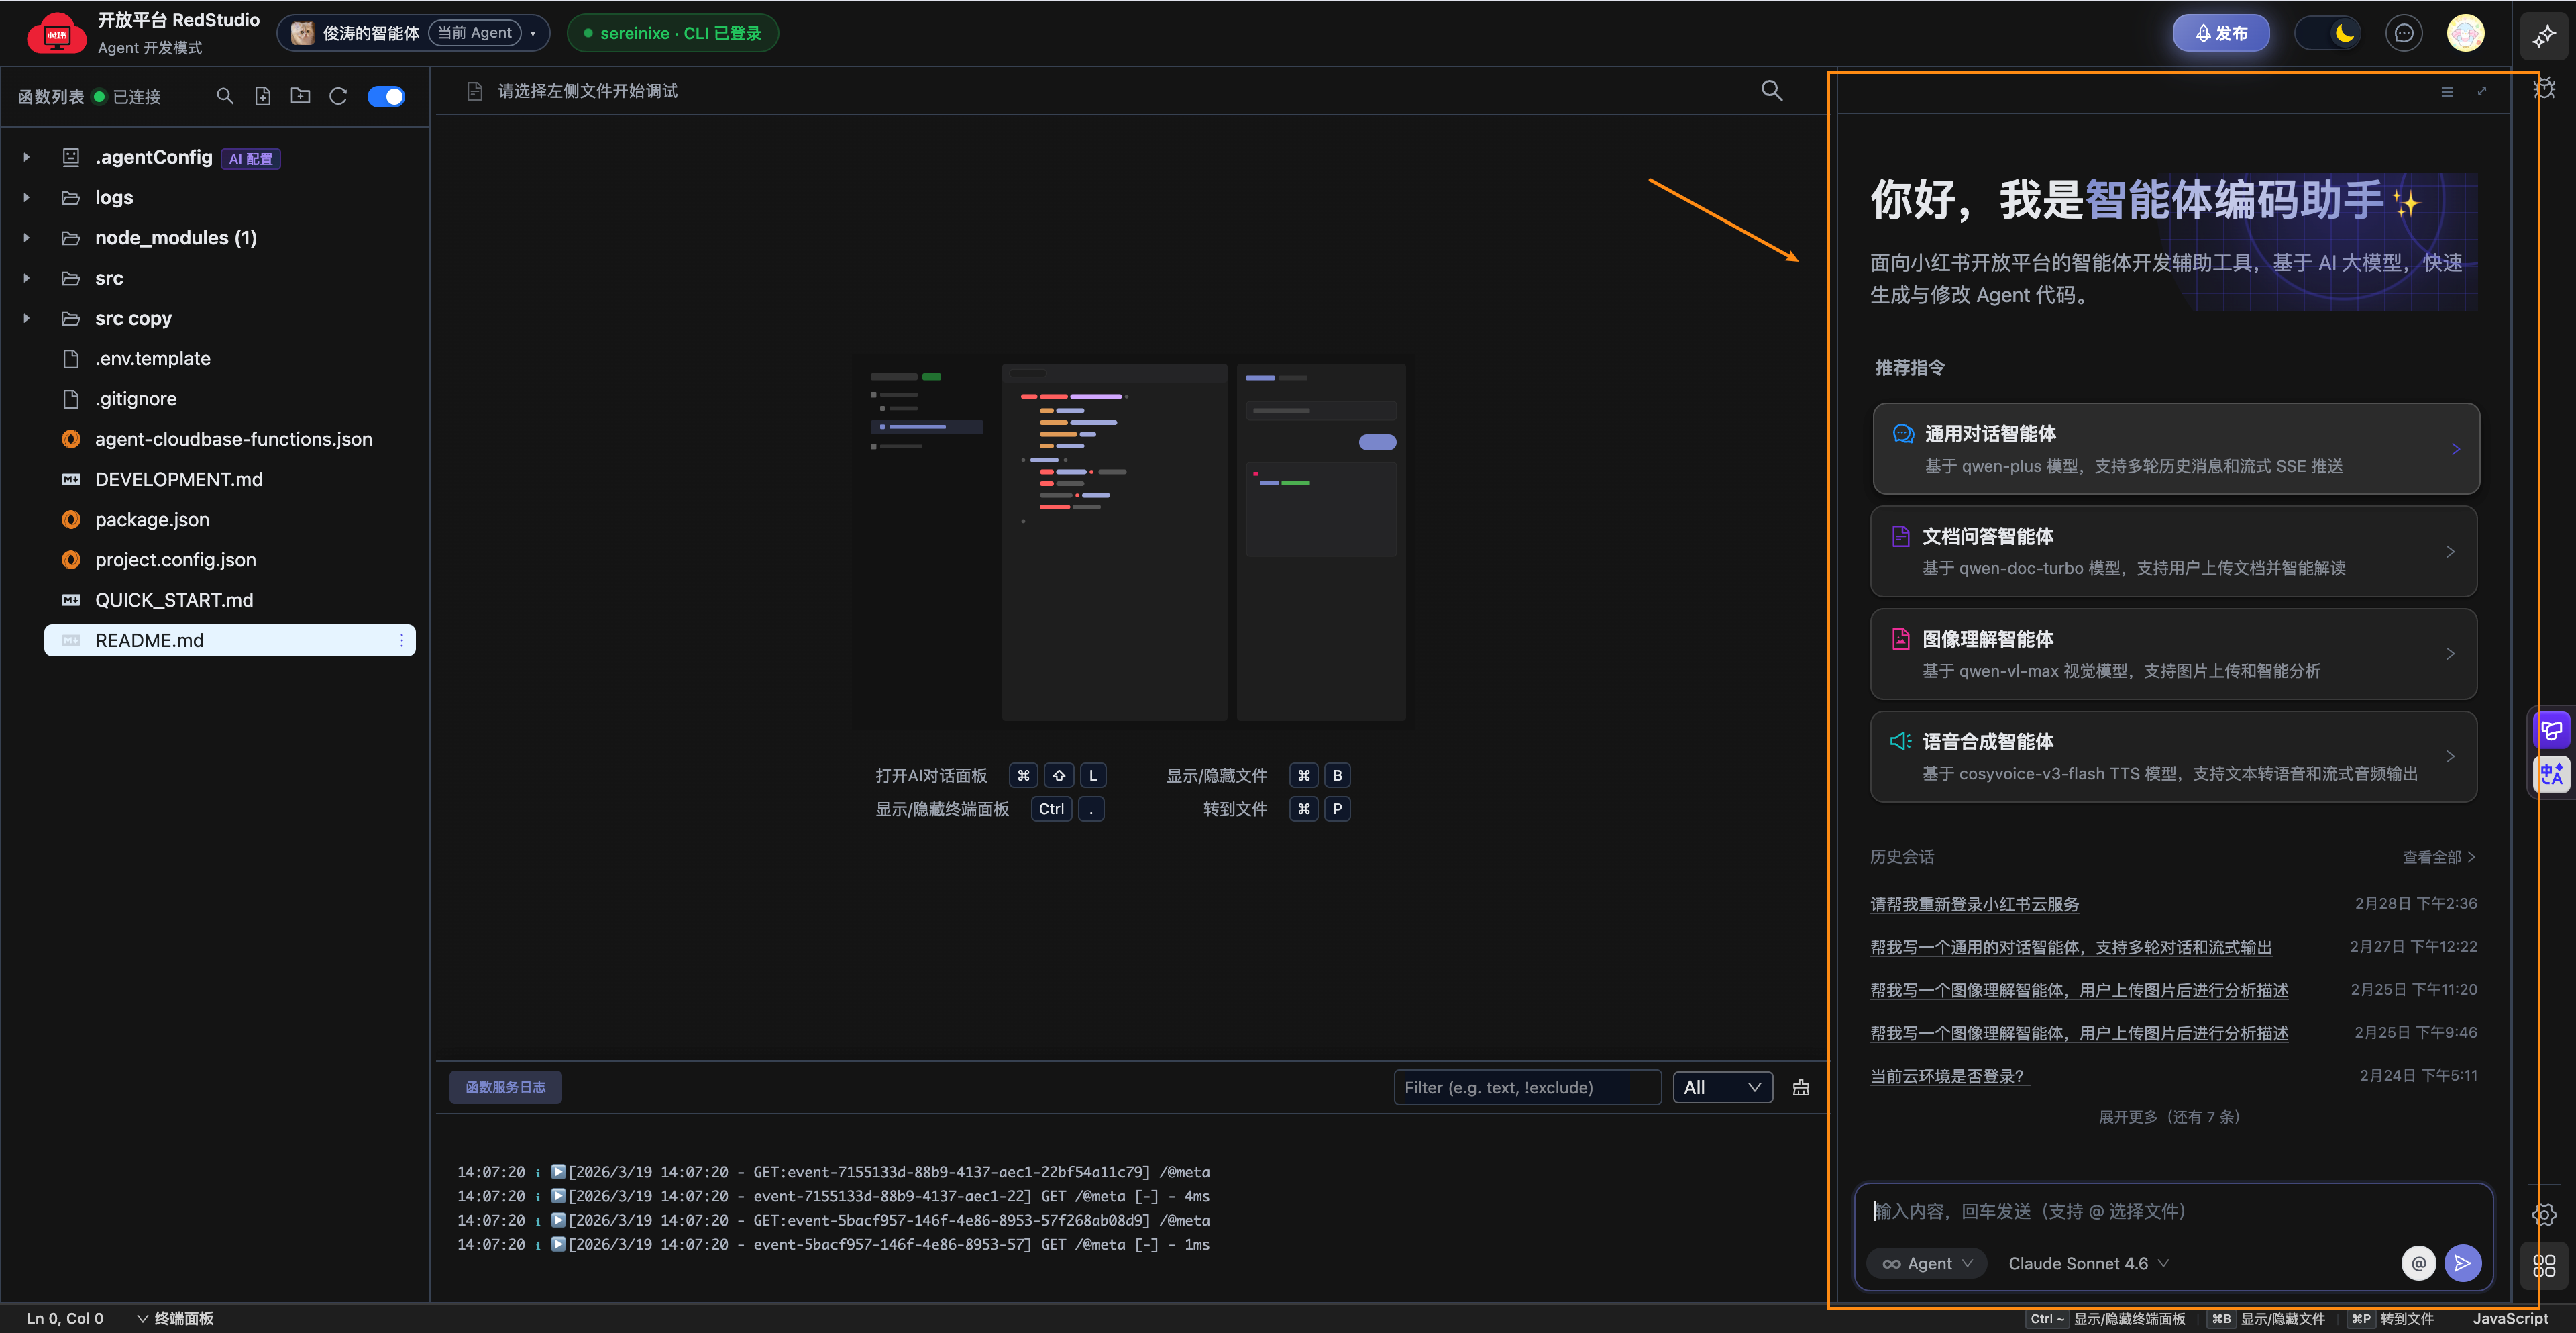Select the 通用对话智能体 recommended command
Screen dimensions: 2576x1333
point(2175,448)
